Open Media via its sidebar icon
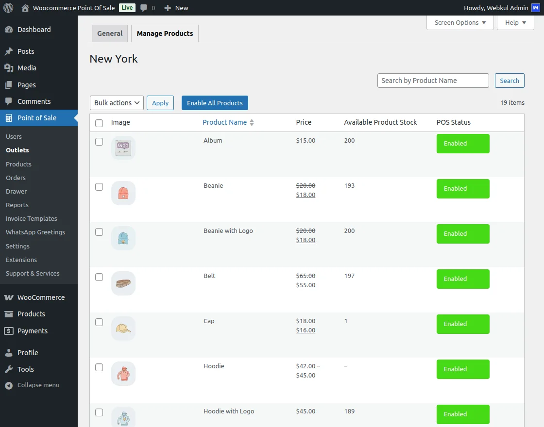 9,68
